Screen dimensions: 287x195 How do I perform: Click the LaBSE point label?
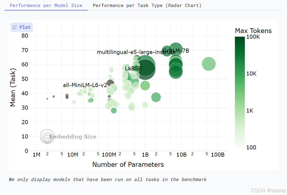tap(133, 68)
